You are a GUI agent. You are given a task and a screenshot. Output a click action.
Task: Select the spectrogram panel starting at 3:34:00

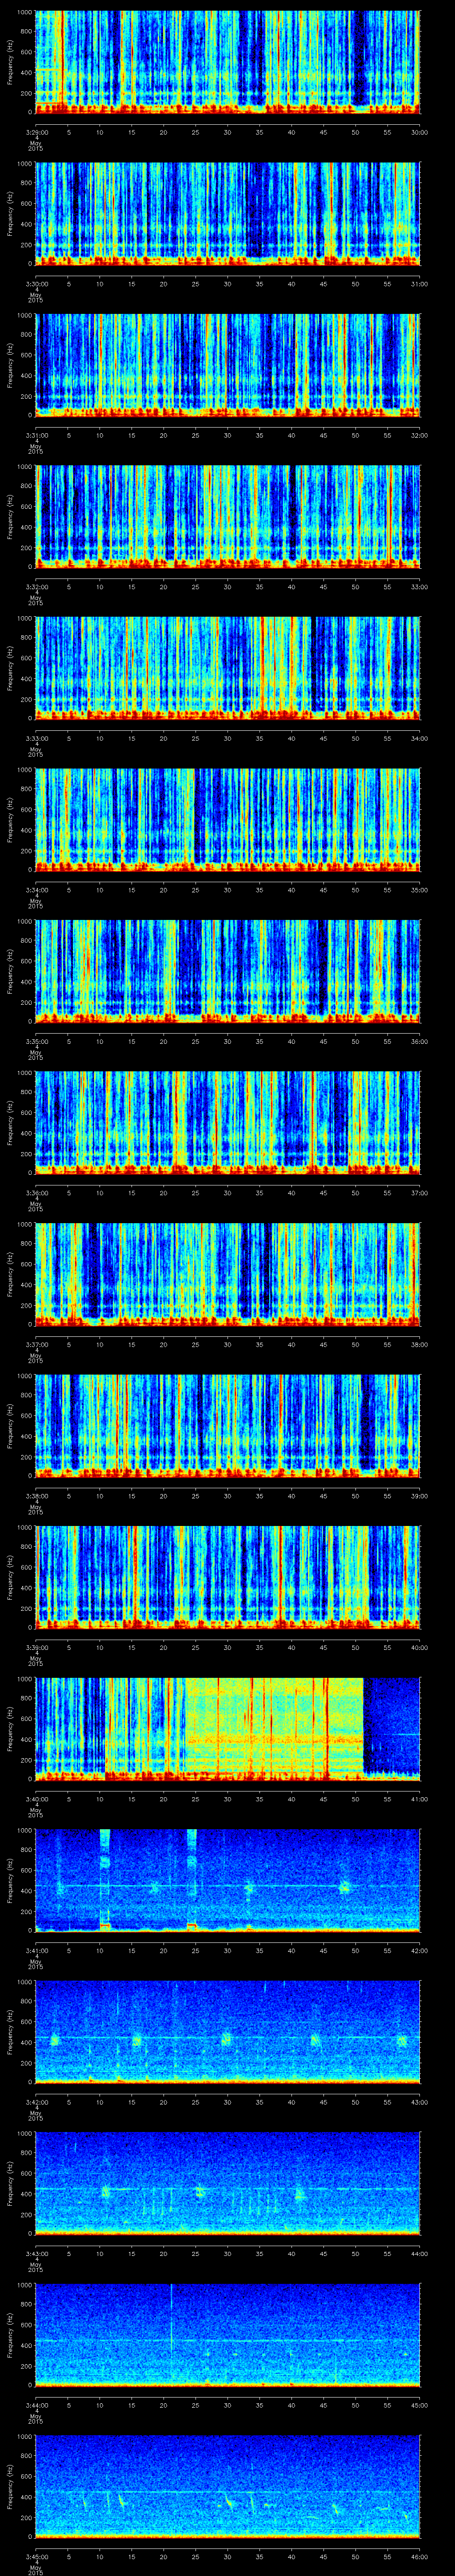tap(228, 819)
